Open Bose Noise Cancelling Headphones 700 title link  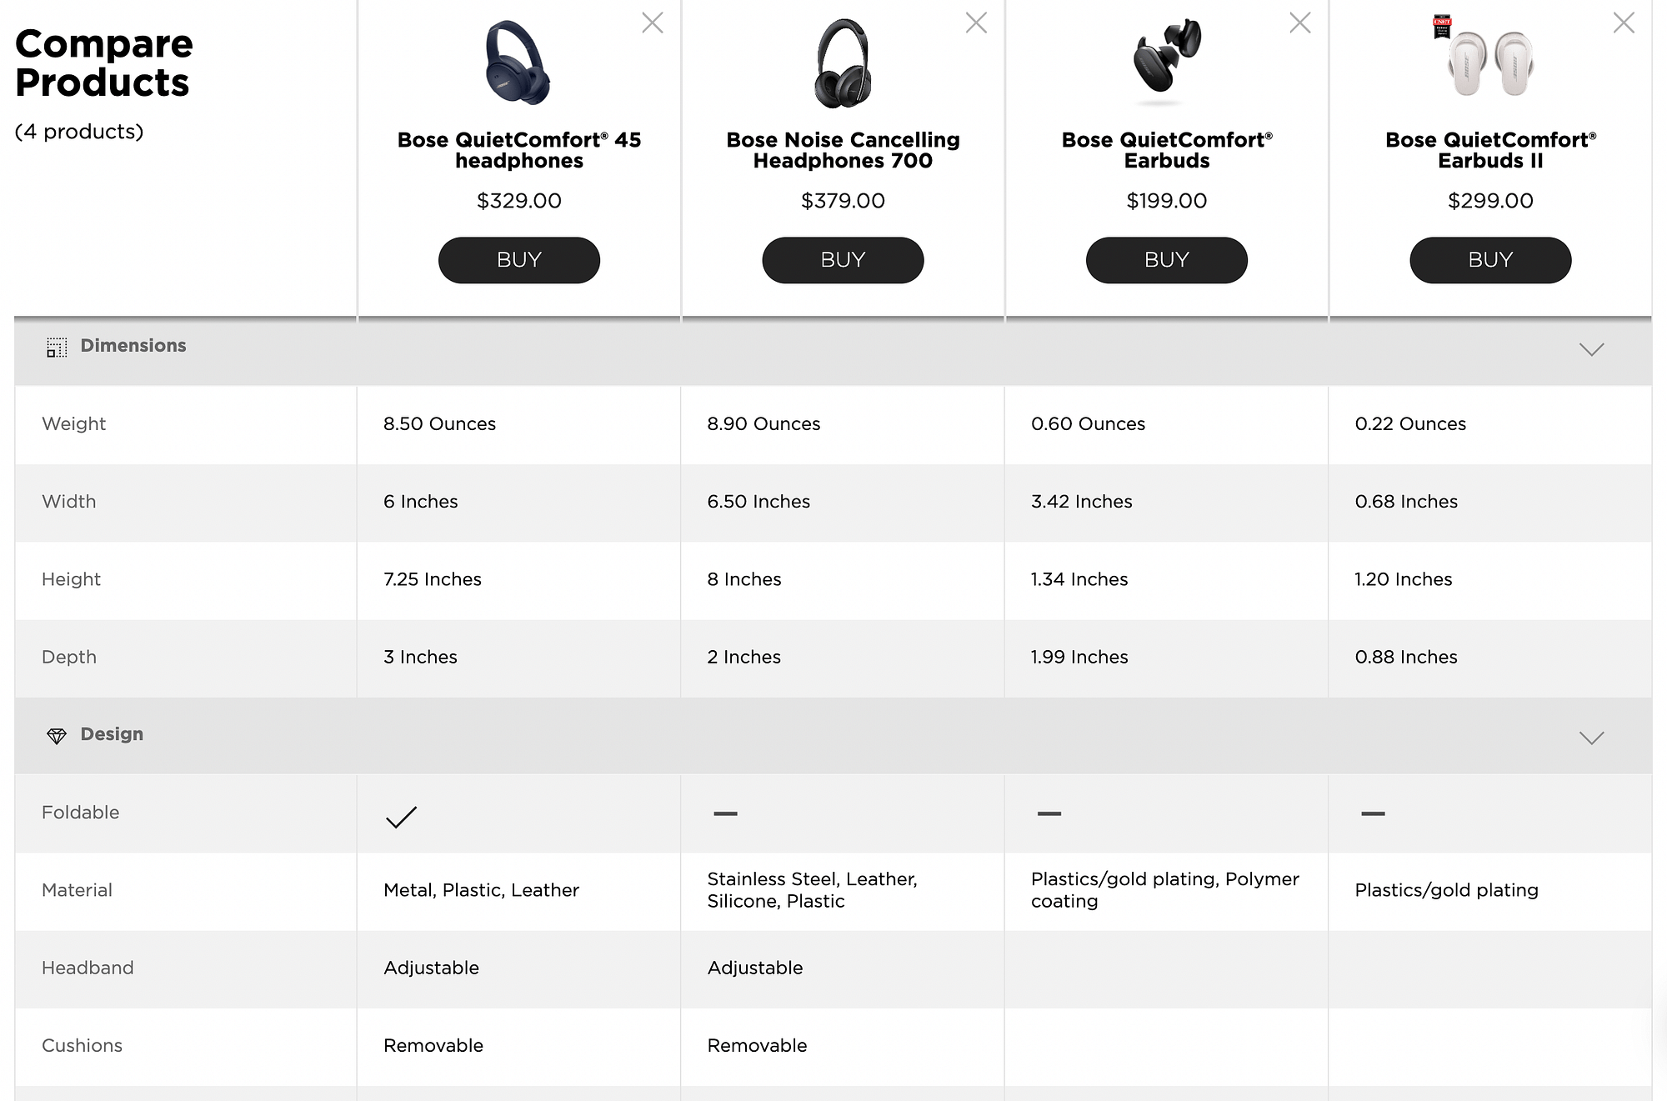[x=843, y=150]
